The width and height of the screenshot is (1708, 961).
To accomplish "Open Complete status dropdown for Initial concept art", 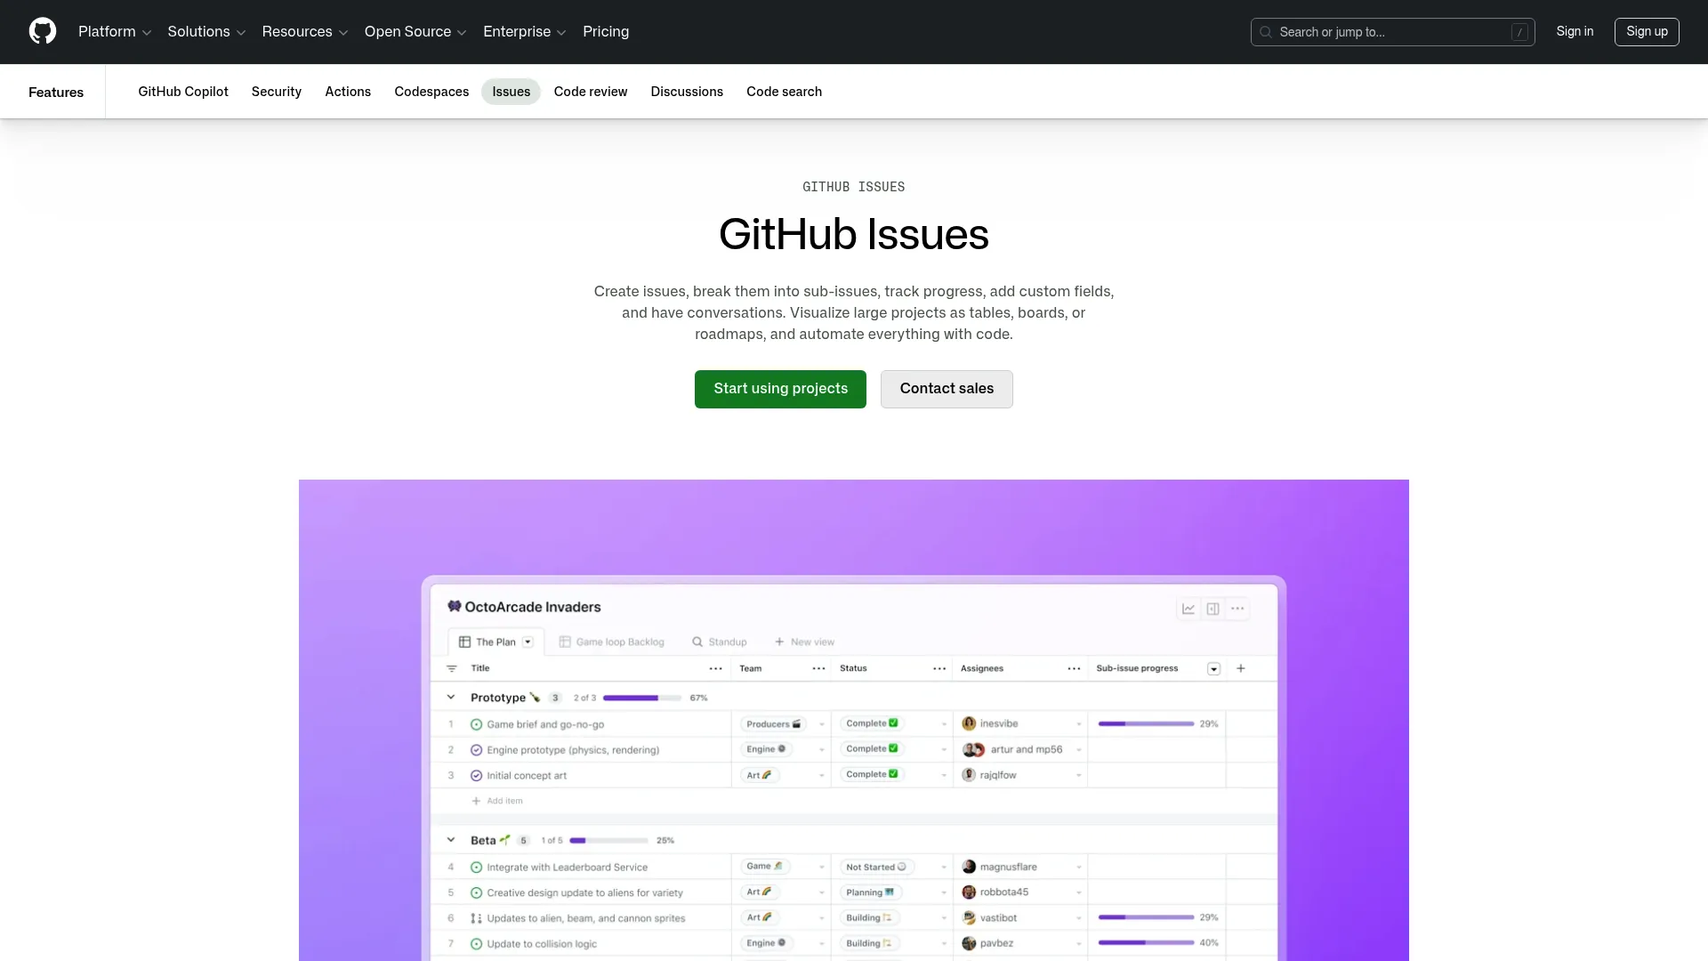I will point(944,775).
